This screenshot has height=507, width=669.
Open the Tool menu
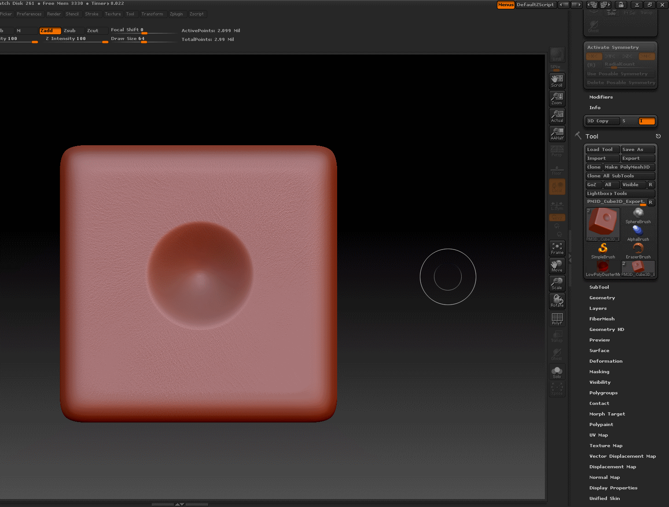[130, 14]
